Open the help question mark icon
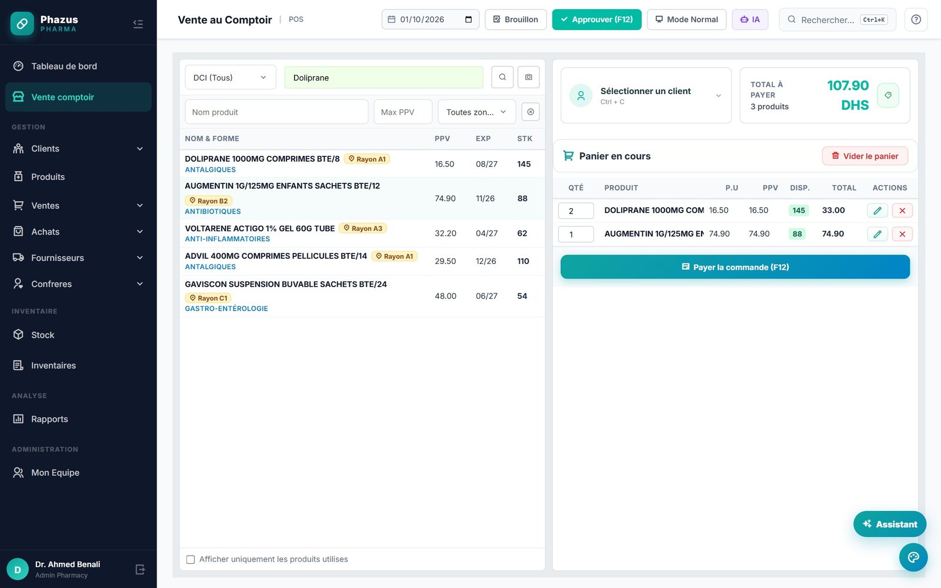Screen dimensions: 941x588 pyautogui.click(x=916, y=19)
